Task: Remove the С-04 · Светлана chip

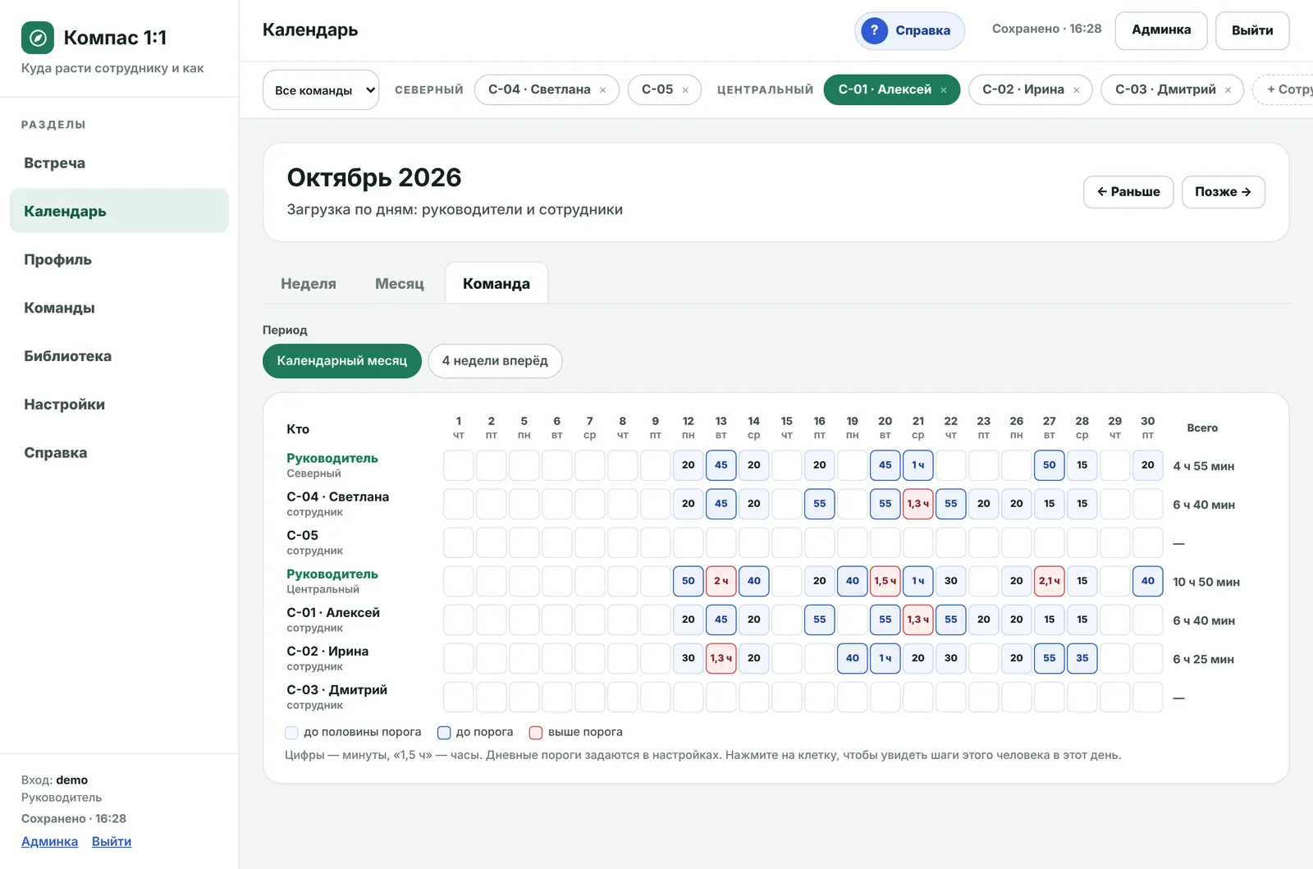Action: (x=603, y=90)
